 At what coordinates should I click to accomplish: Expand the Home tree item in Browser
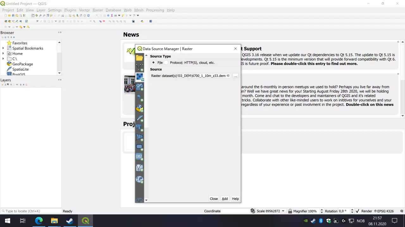point(3,54)
